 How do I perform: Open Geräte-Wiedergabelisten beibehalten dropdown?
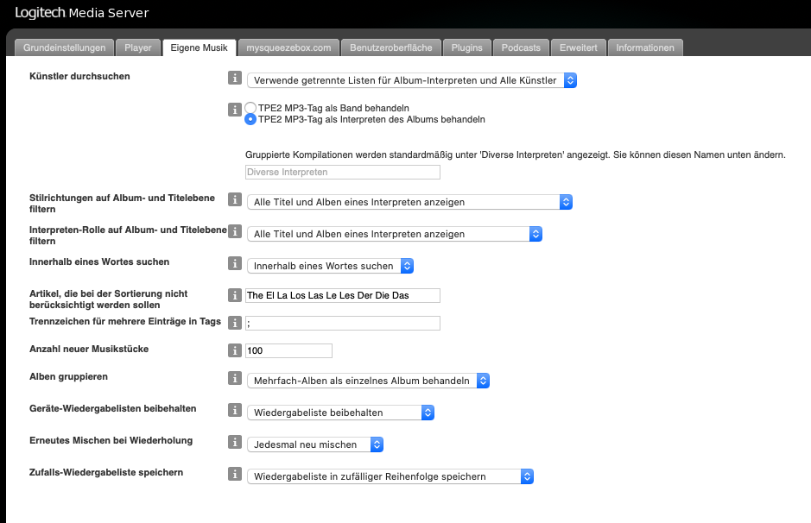339,413
